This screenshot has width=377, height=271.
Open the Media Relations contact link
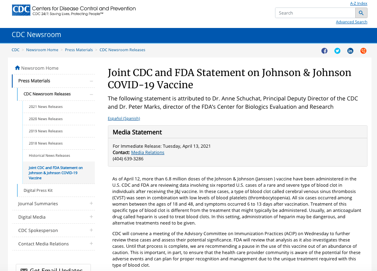tap(148, 152)
